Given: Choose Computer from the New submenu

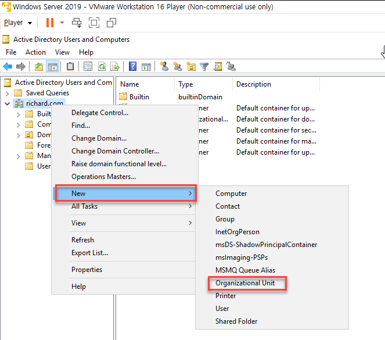Looking at the screenshot, I should (272, 194).
